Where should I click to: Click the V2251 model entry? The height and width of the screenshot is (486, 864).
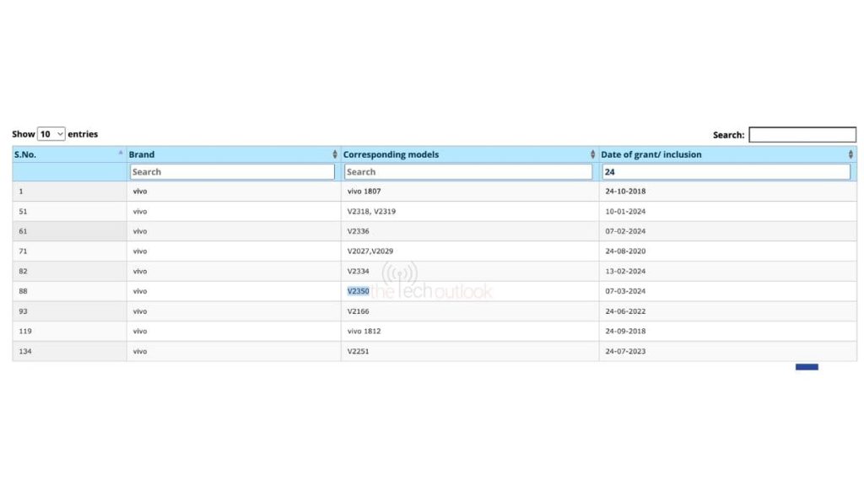(359, 351)
